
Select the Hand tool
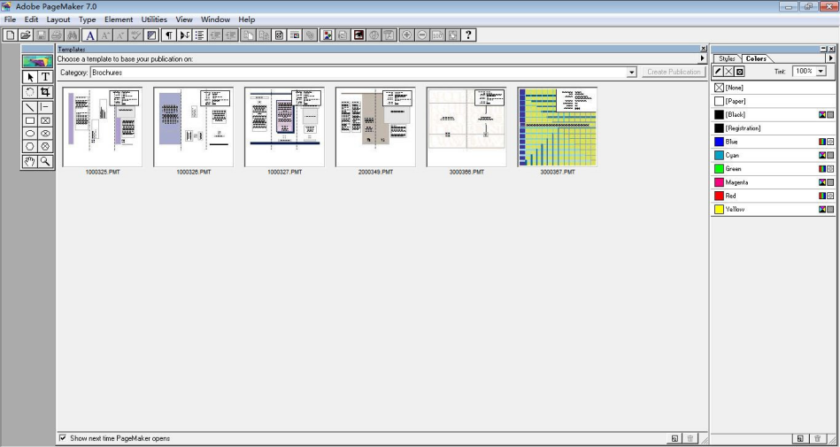(30, 161)
